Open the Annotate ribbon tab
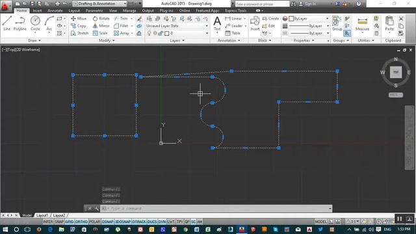 click(55, 10)
